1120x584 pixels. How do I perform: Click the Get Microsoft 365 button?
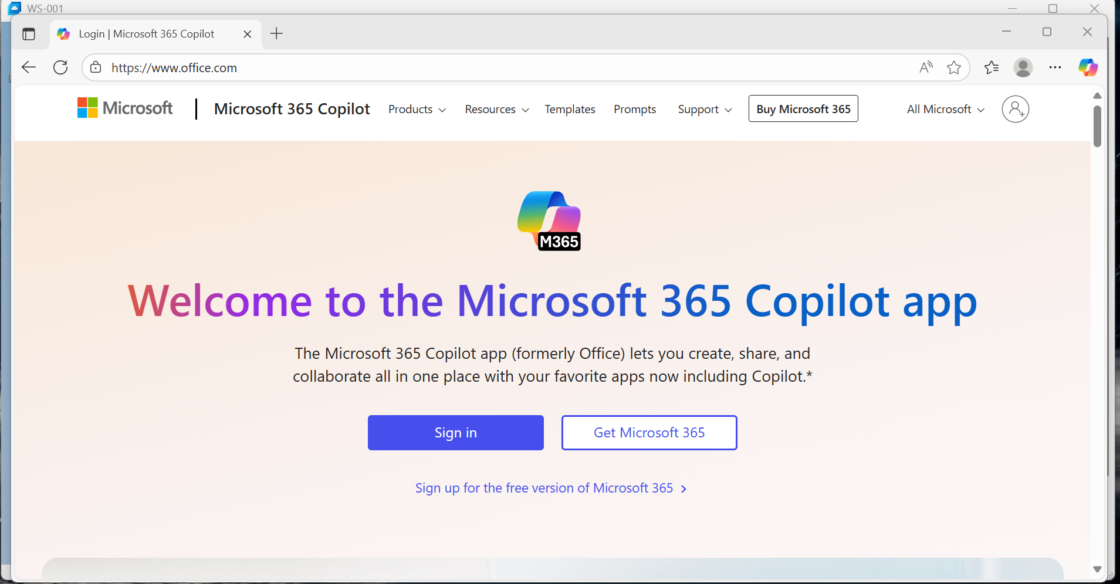[649, 433]
